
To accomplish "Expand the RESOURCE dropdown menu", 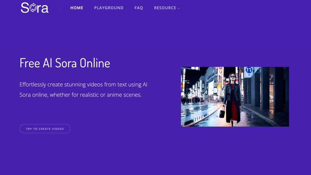I will click(x=167, y=8).
